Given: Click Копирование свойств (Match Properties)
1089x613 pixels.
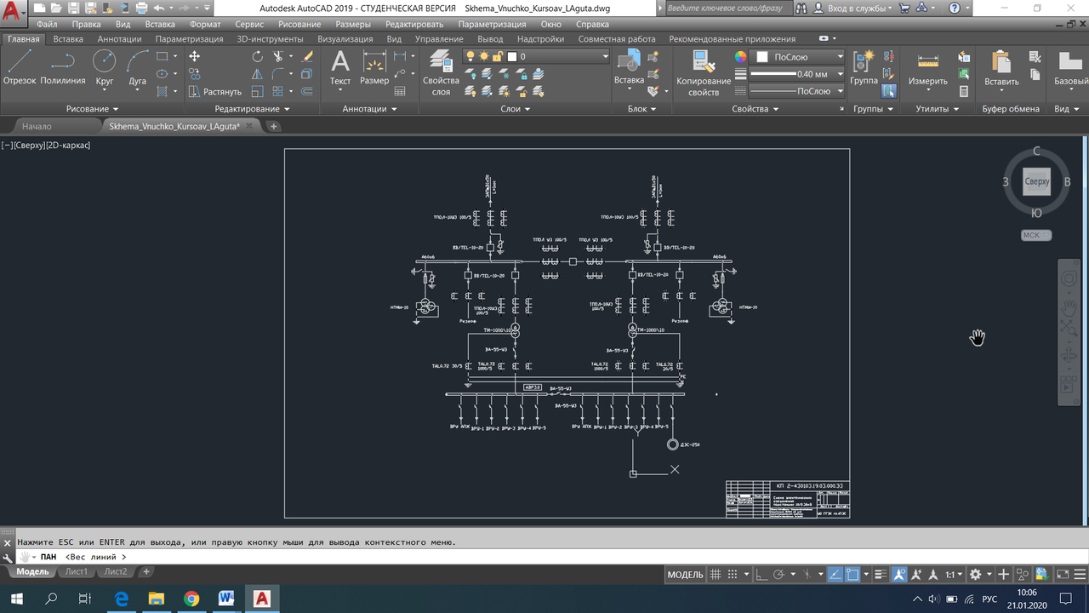Looking at the screenshot, I should (704, 72).
